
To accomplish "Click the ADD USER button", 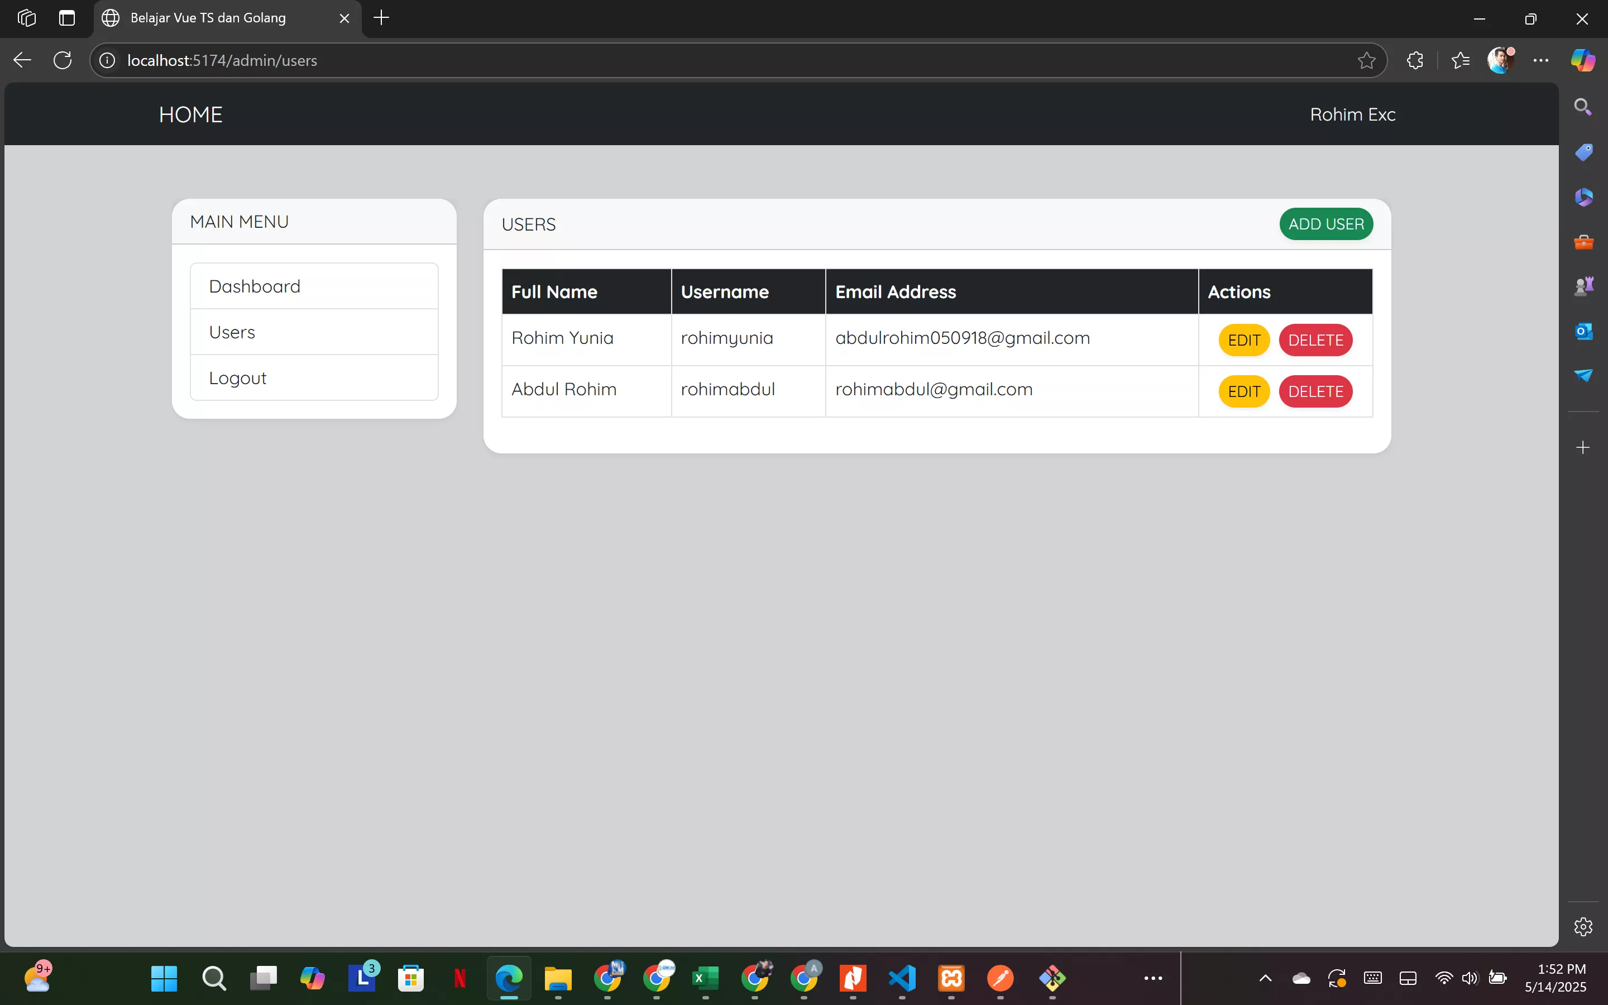I will (x=1326, y=224).
